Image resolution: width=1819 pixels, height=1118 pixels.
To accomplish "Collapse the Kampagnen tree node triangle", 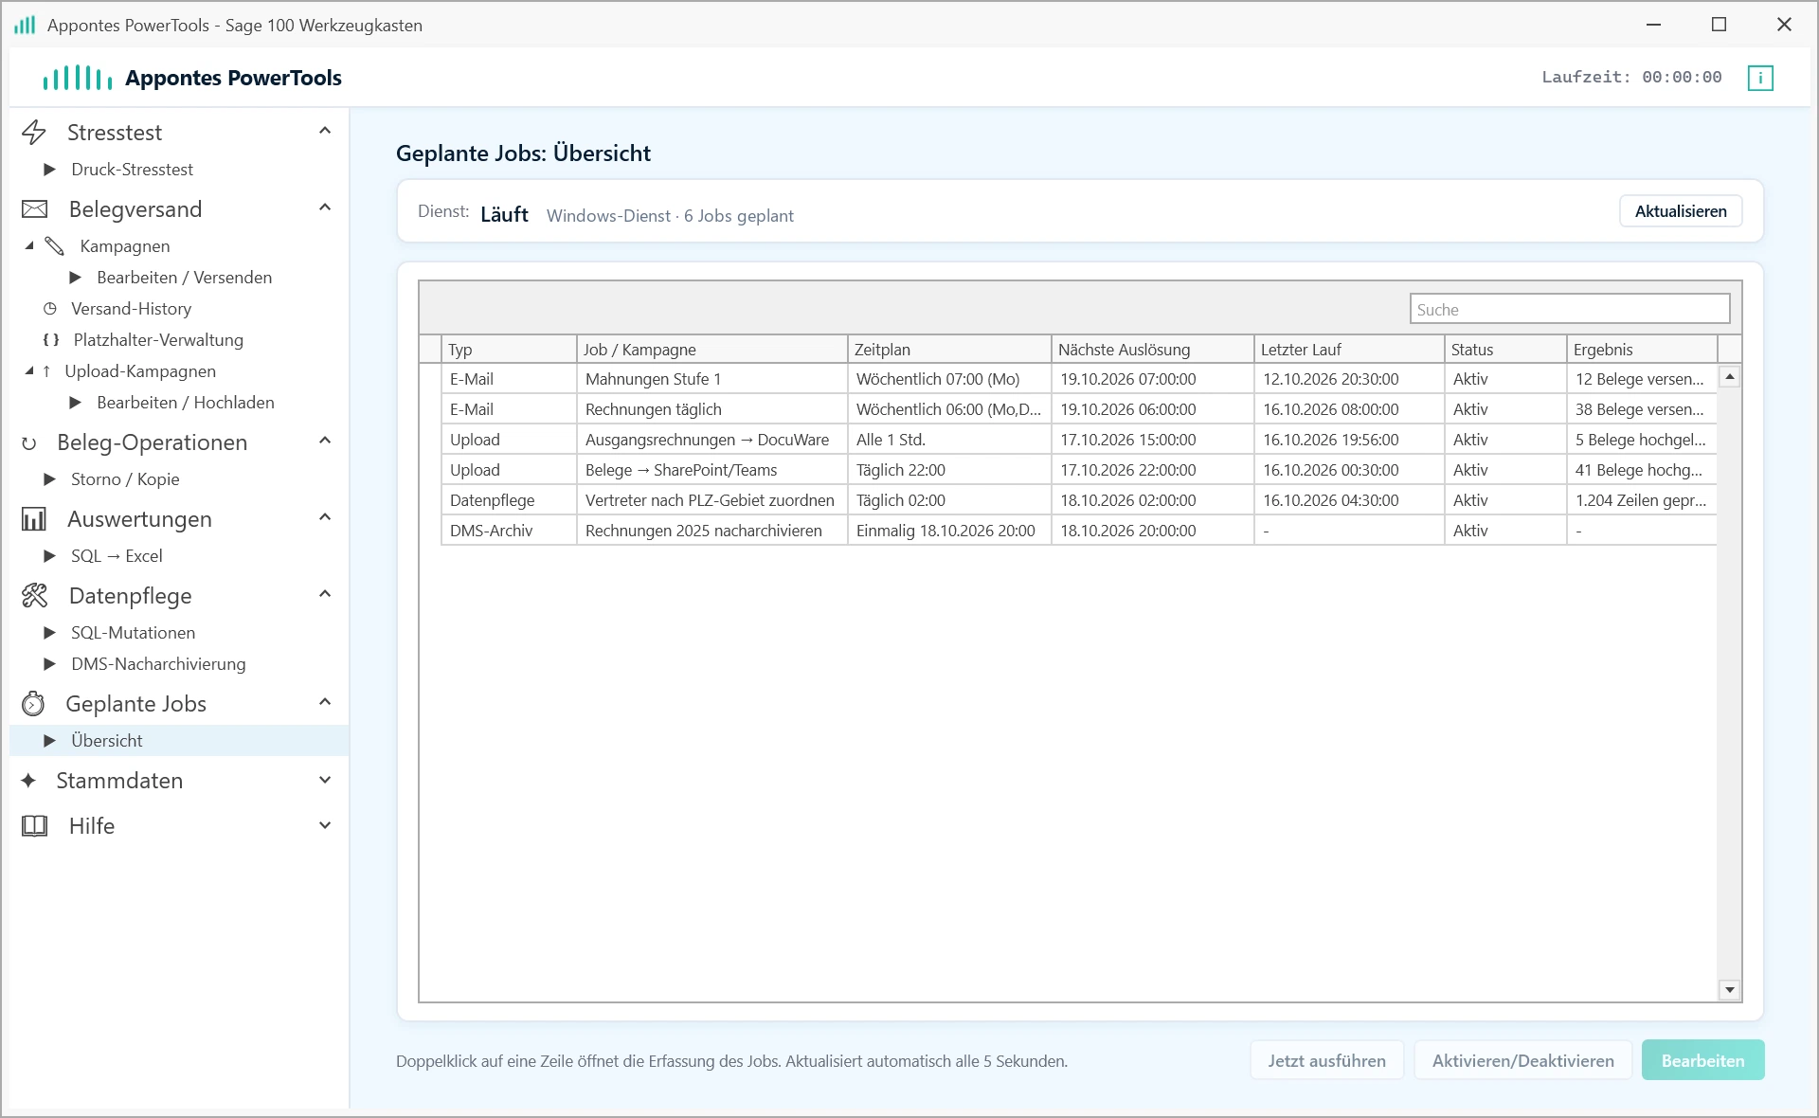I will coord(29,245).
